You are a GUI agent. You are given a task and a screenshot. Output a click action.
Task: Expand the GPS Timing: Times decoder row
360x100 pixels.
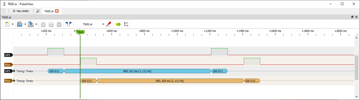15,71
